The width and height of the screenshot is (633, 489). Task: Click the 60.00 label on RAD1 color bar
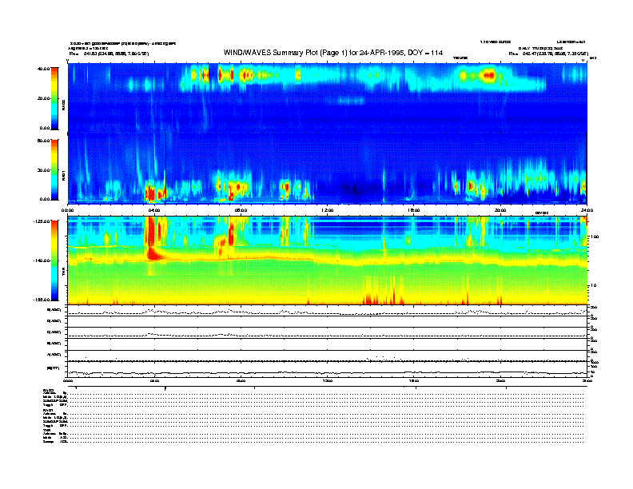[44, 141]
